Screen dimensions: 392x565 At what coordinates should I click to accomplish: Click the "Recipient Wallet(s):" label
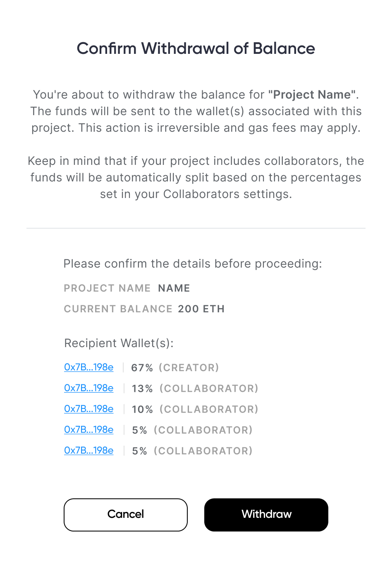pos(119,343)
